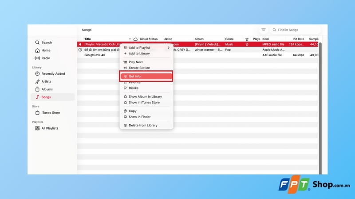The width and height of the screenshot is (355, 199).
Task: Sort by Kind column header
Action: 265,39
